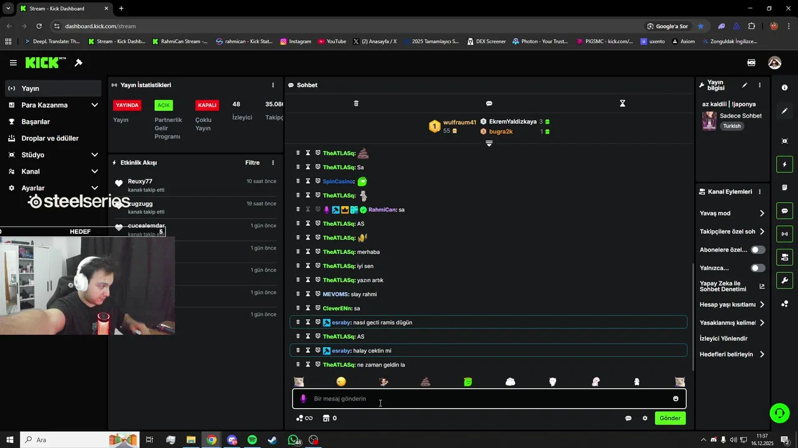Expand Stüdyo menu in sidebar
The width and height of the screenshot is (798, 448).
[x=53, y=155]
